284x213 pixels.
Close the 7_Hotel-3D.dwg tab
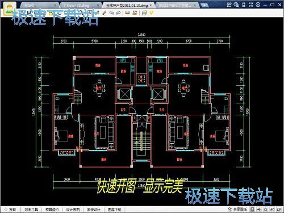(98, 6)
